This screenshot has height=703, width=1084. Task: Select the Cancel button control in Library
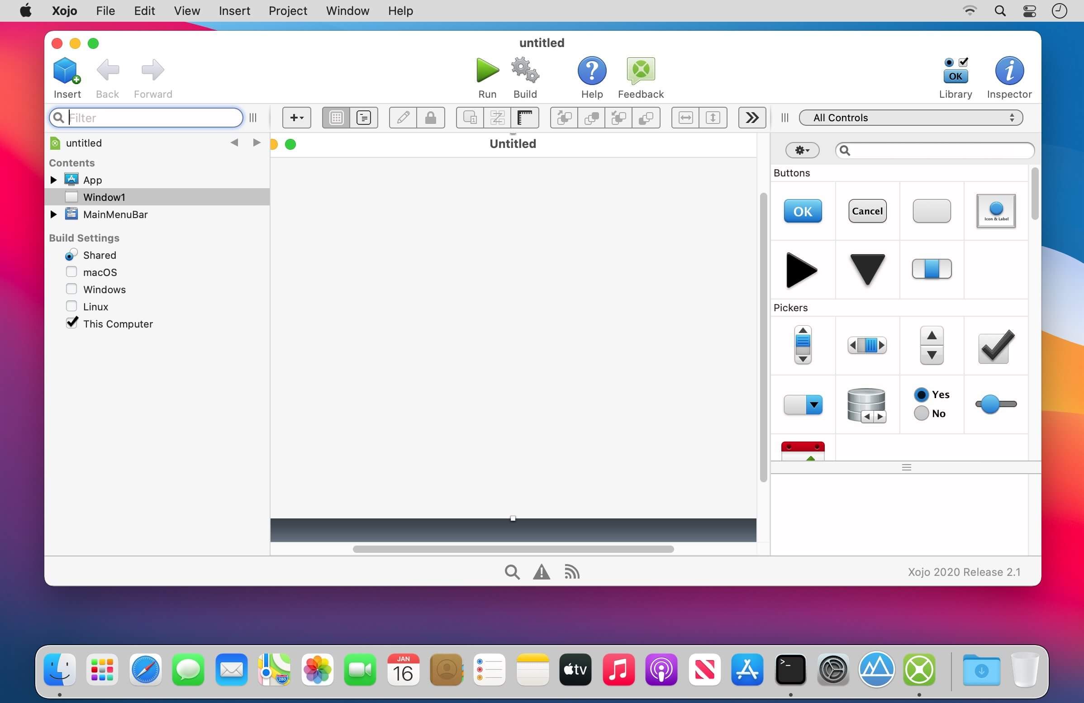(x=867, y=211)
